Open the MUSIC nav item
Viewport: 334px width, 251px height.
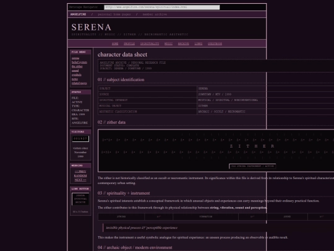click(x=168, y=43)
